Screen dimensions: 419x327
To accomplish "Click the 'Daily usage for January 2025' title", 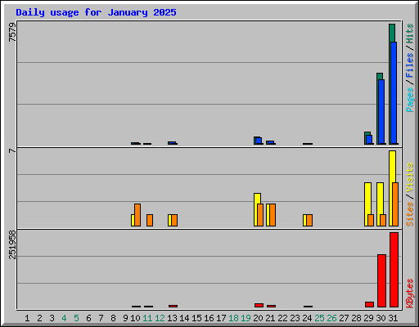I will pos(96,12).
